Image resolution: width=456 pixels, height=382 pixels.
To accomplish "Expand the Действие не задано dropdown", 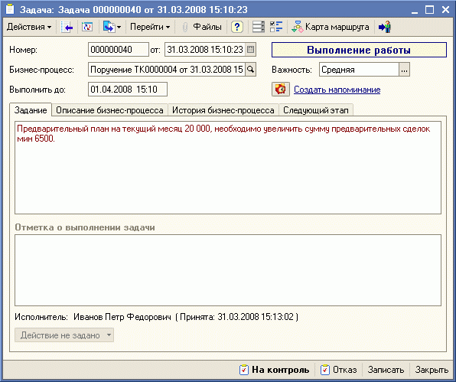I will click(x=64, y=335).
